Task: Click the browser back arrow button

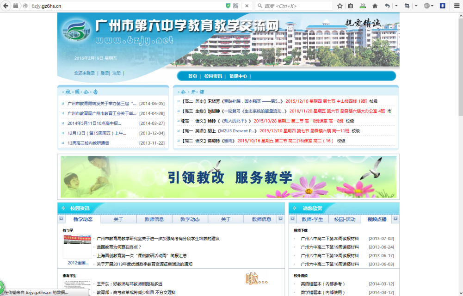Action: (x=6, y=6)
